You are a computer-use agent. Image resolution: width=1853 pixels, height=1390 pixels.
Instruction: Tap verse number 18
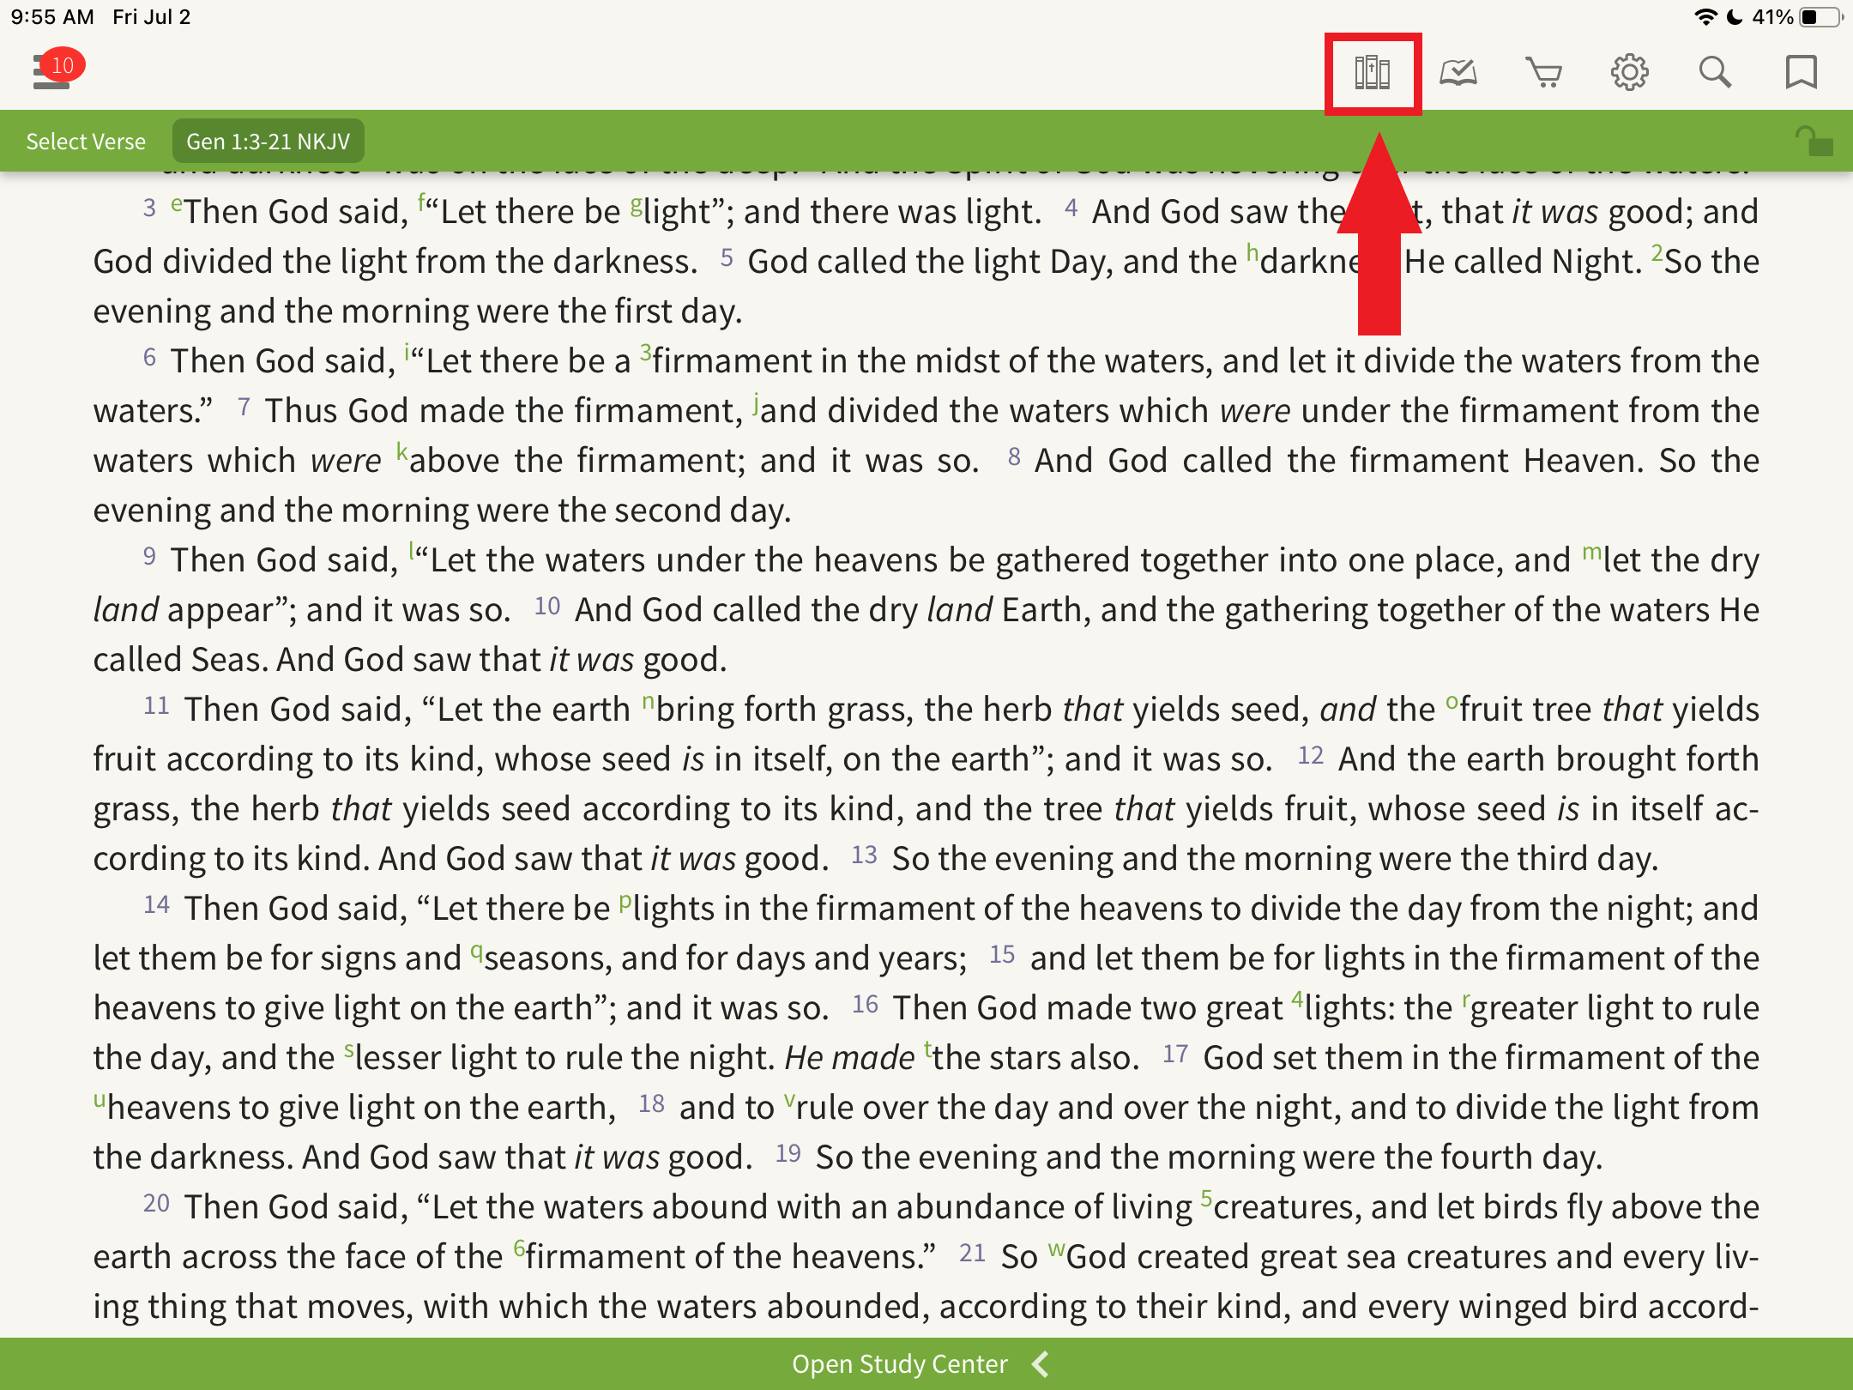[x=651, y=1103]
